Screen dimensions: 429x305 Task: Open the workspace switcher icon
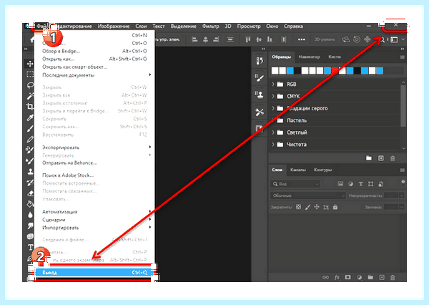point(394,39)
